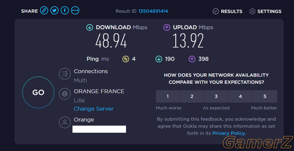Copy the share link icon
This screenshot has height=151, width=294.
click(x=44, y=10)
